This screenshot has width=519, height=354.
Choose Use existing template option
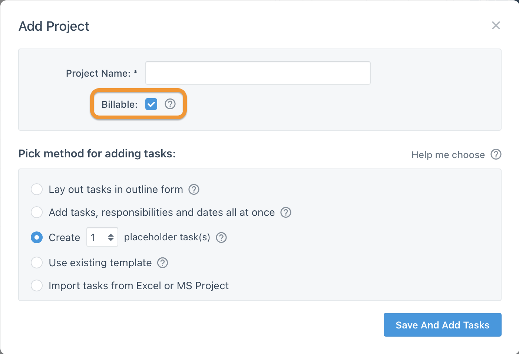37,263
